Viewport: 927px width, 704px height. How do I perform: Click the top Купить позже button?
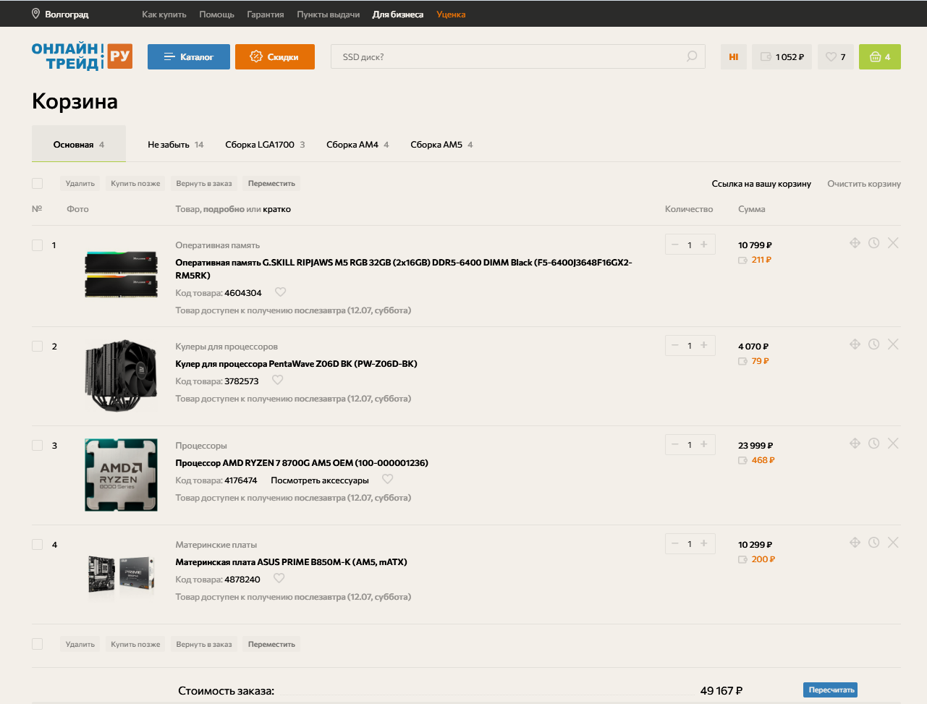(135, 184)
